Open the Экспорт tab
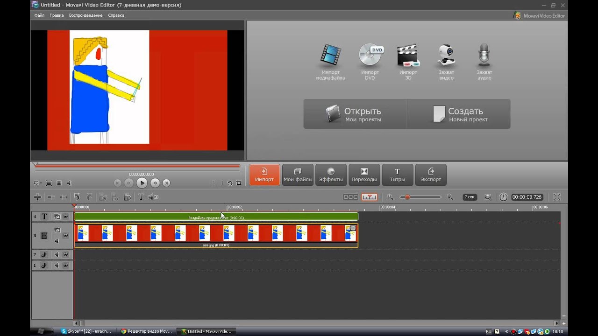 [x=431, y=175]
